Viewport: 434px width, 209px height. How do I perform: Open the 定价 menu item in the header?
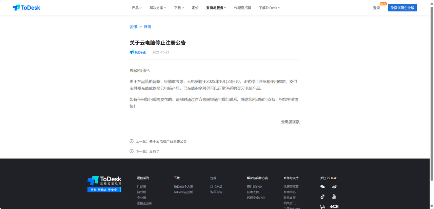click(195, 8)
